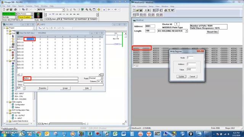Collapse the Force Files folder
The image size is (244, 137).
7,113
